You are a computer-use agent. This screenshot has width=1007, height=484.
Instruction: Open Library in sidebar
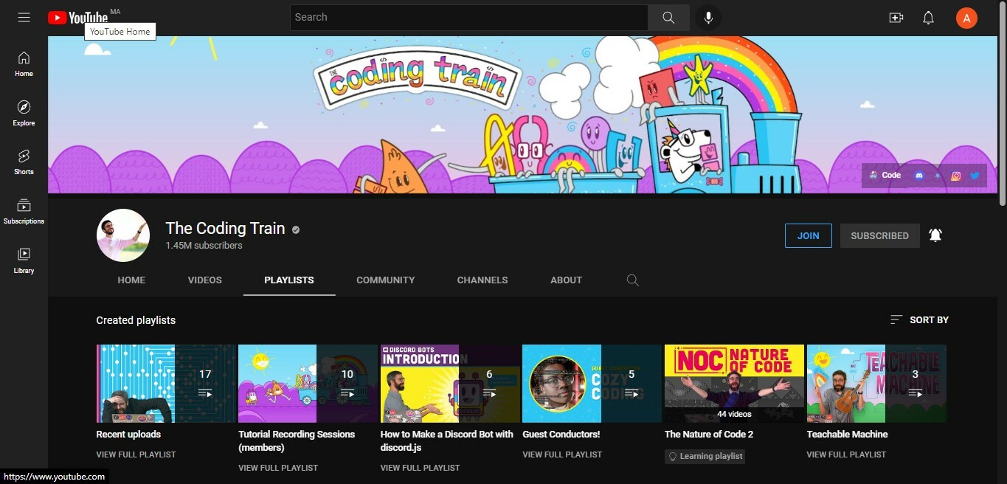coord(24,260)
